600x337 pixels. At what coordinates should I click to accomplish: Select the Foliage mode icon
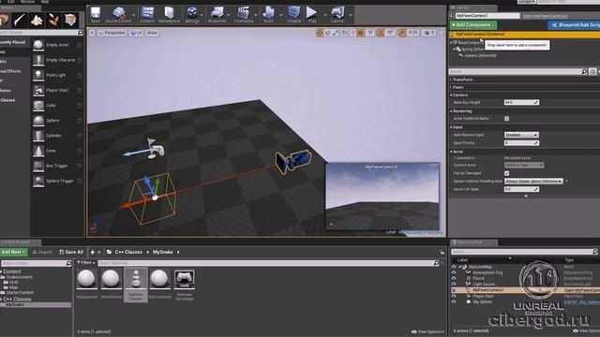coord(54,20)
